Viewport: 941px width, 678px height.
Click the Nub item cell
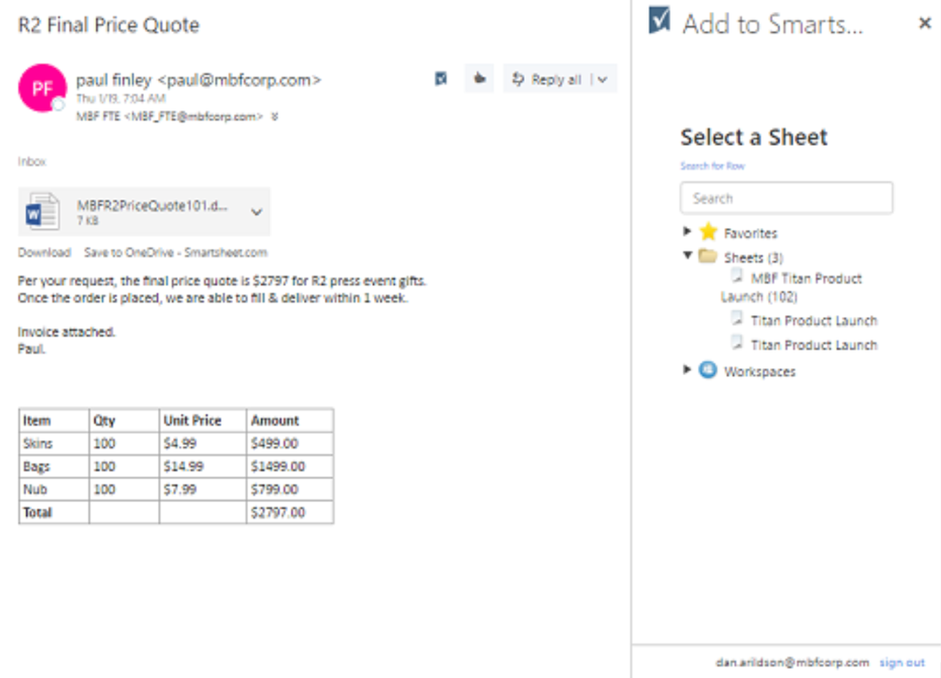54,489
